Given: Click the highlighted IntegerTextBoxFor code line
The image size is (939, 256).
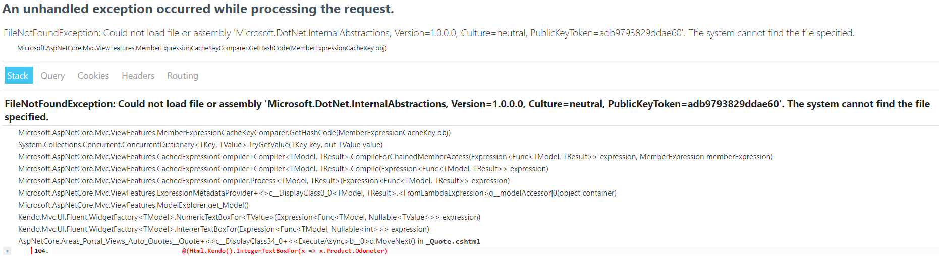Looking at the screenshot, I should pos(285,251).
